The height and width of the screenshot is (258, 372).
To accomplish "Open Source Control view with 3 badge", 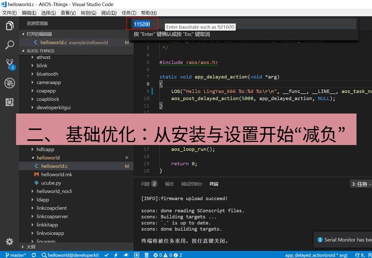I will coord(10,64).
